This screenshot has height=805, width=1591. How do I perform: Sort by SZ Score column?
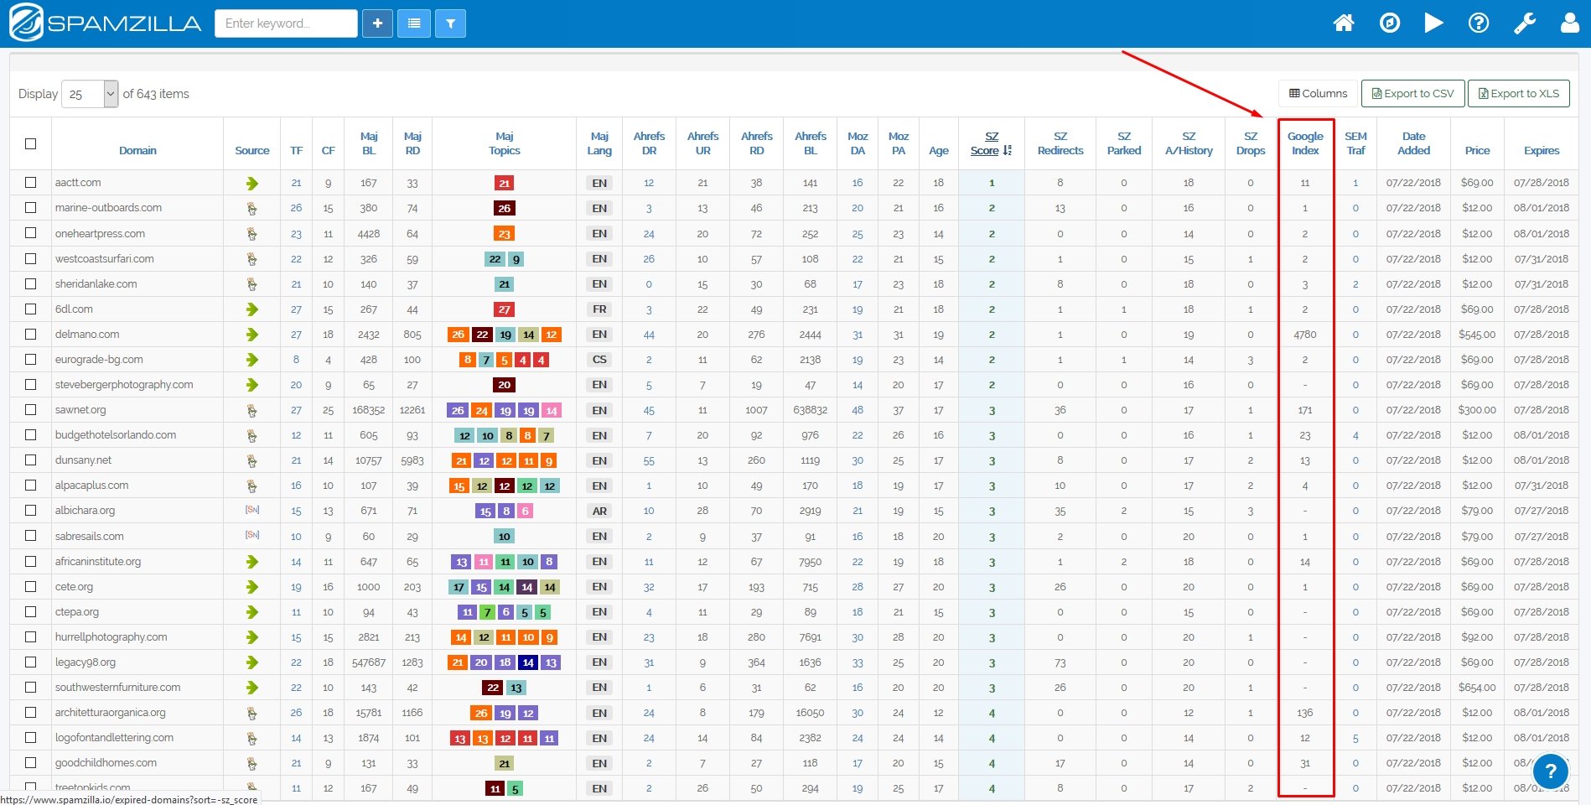(x=992, y=143)
